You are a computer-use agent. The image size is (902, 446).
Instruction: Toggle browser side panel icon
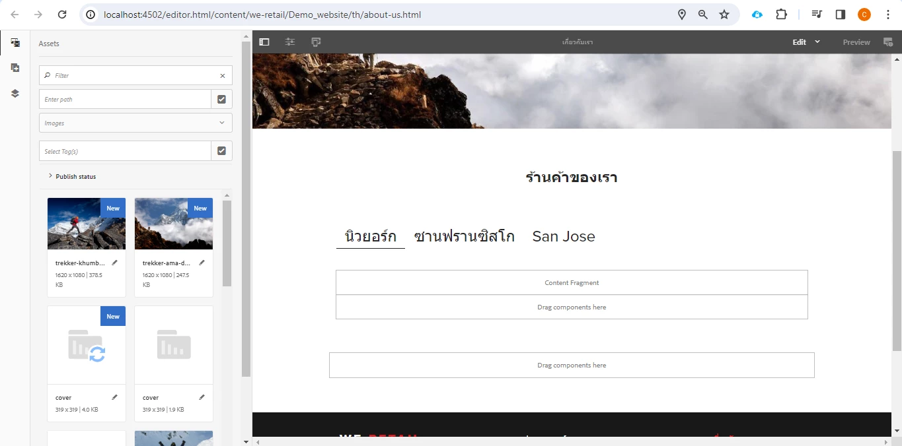(x=841, y=15)
